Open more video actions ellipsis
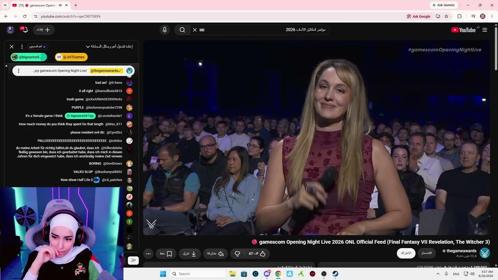498x280 pixels. click(x=148, y=254)
